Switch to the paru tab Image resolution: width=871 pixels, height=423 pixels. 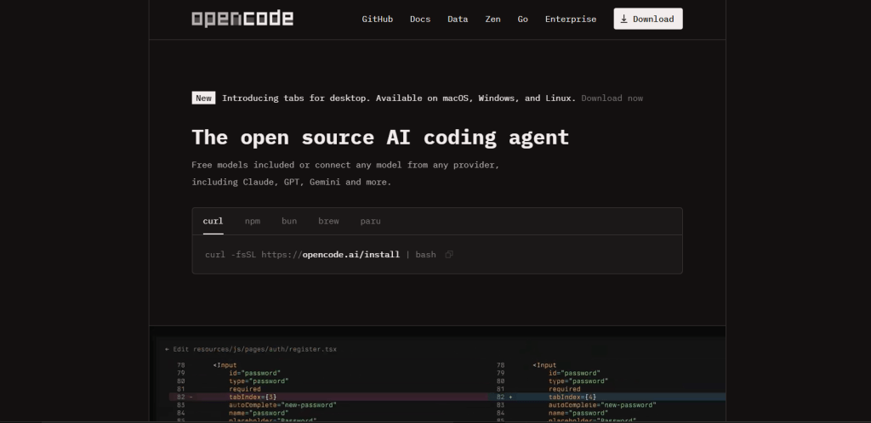click(x=370, y=221)
